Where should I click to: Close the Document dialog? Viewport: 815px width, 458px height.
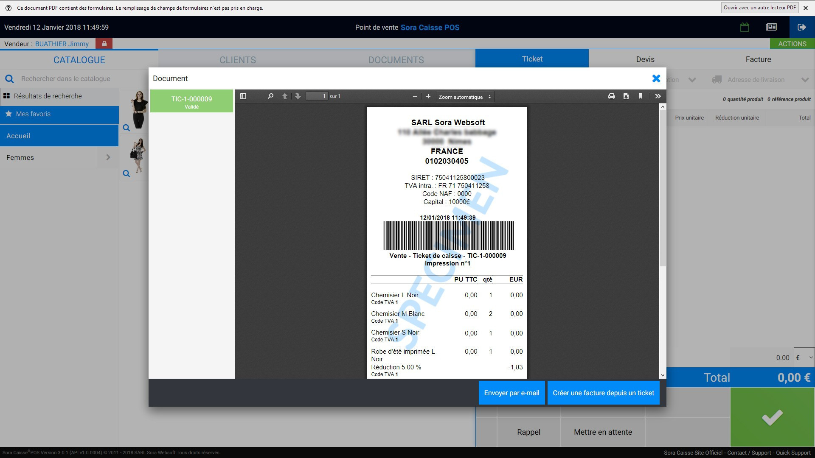click(656, 78)
